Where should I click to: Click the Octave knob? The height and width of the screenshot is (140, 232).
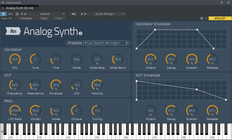(76, 111)
